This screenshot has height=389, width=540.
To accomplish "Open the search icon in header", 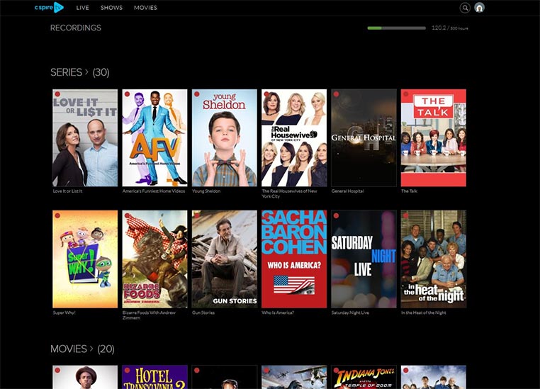I will [x=465, y=8].
